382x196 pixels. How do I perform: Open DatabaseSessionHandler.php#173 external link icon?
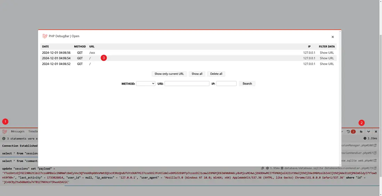click(375, 168)
